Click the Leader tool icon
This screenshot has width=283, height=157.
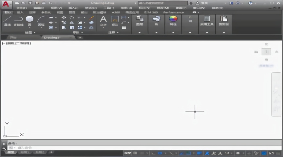pyautogui.click(x=123, y=23)
